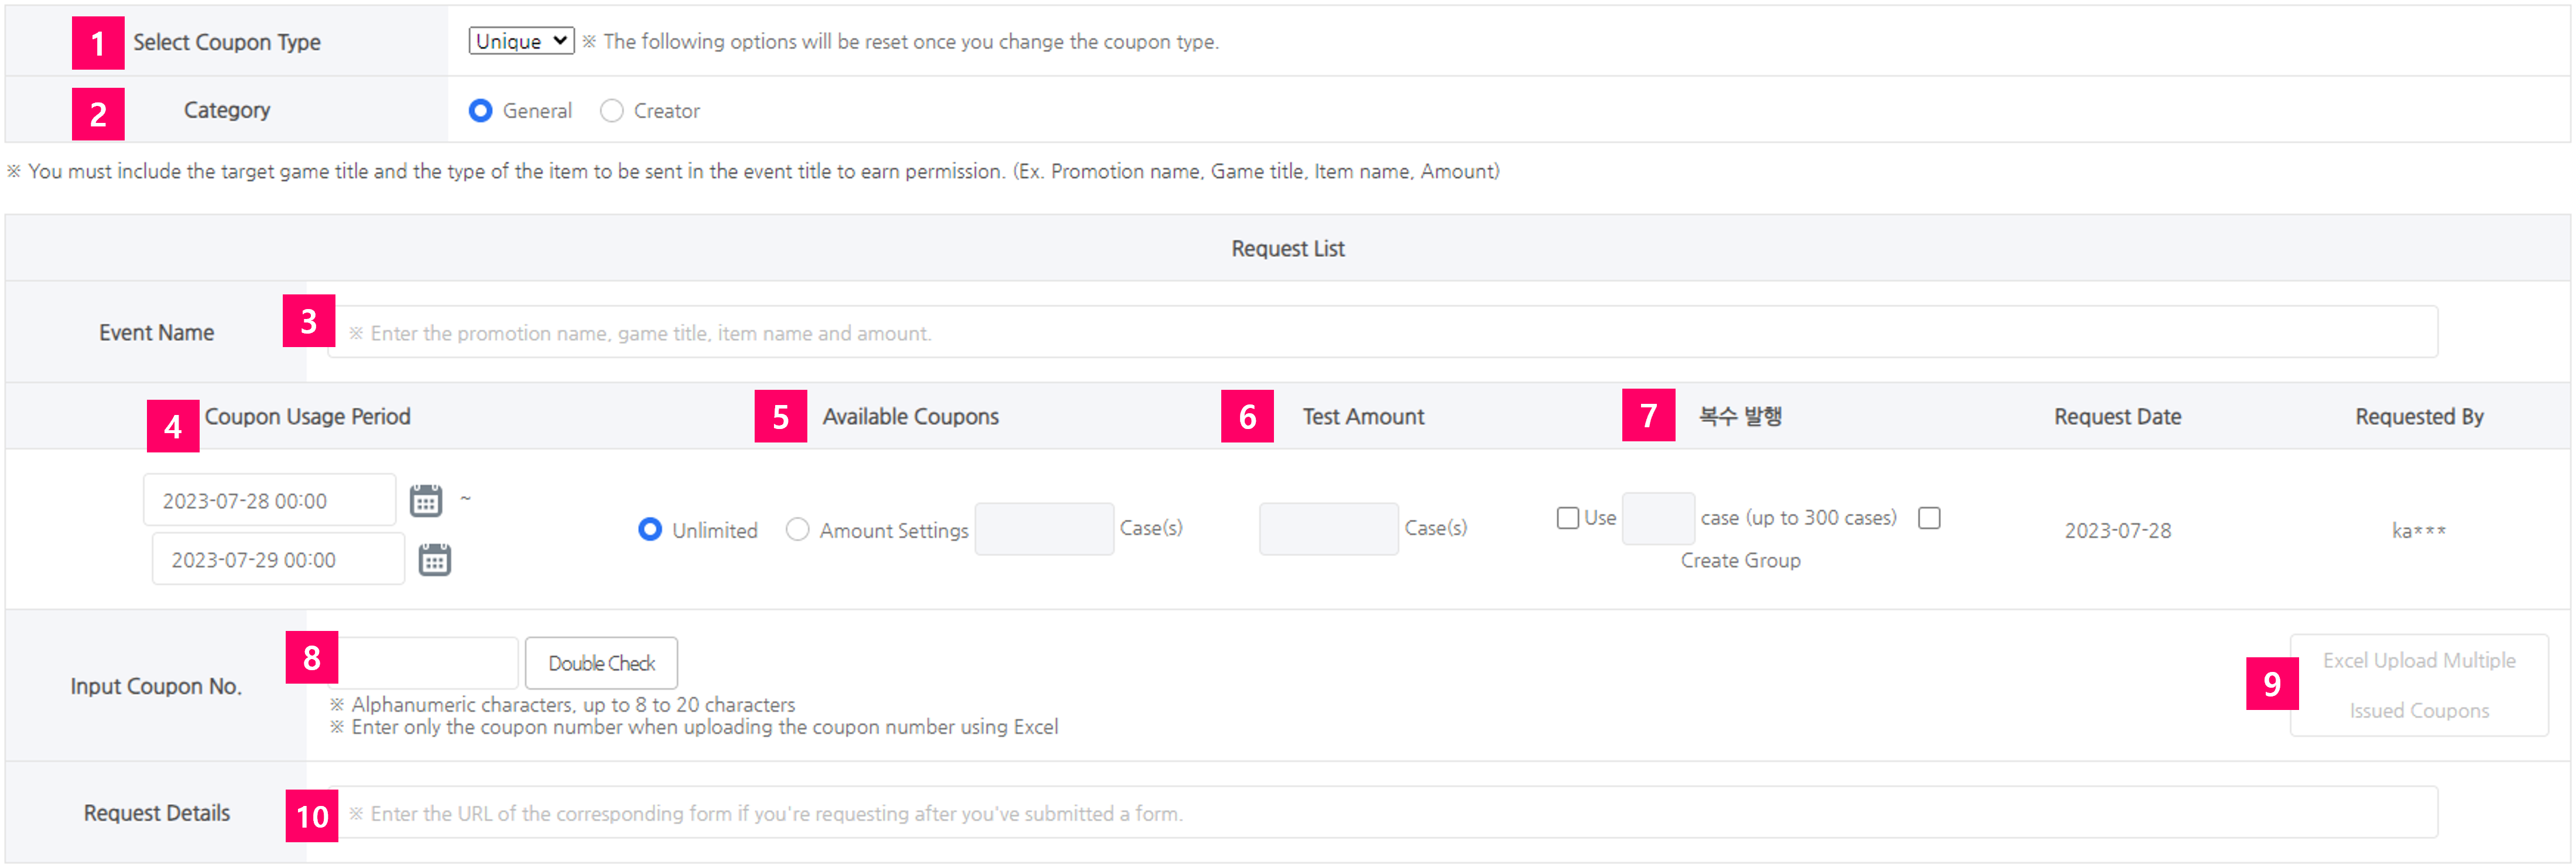This screenshot has width=2576, height=868.
Task: Select the Creator category radio button
Action: (x=612, y=111)
